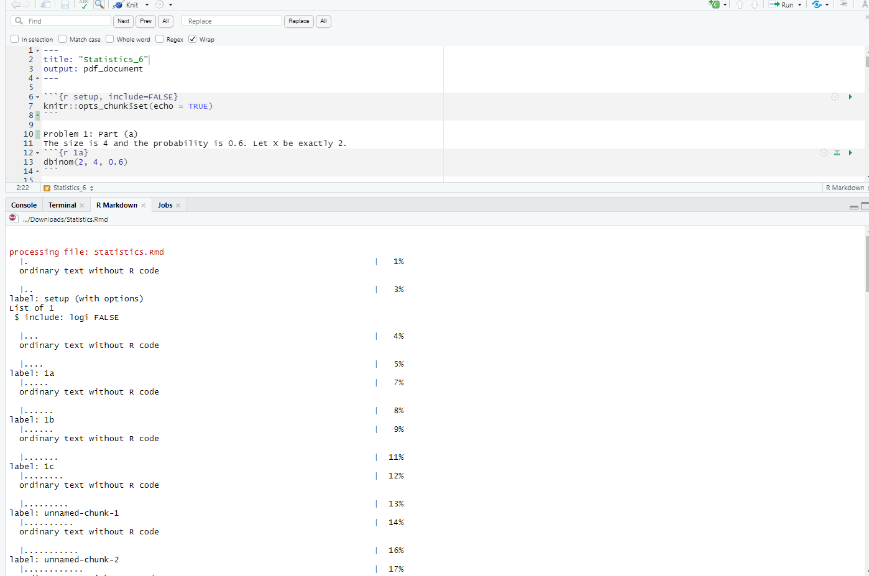Check the Regex search option
The width and height of the screenshot is (869, 576).
[160, 39]
